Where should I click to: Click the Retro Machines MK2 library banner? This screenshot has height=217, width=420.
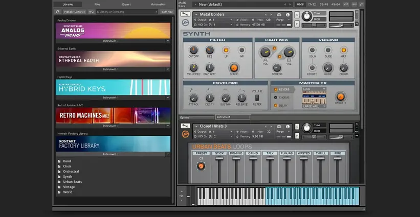[x=113, y=115]
